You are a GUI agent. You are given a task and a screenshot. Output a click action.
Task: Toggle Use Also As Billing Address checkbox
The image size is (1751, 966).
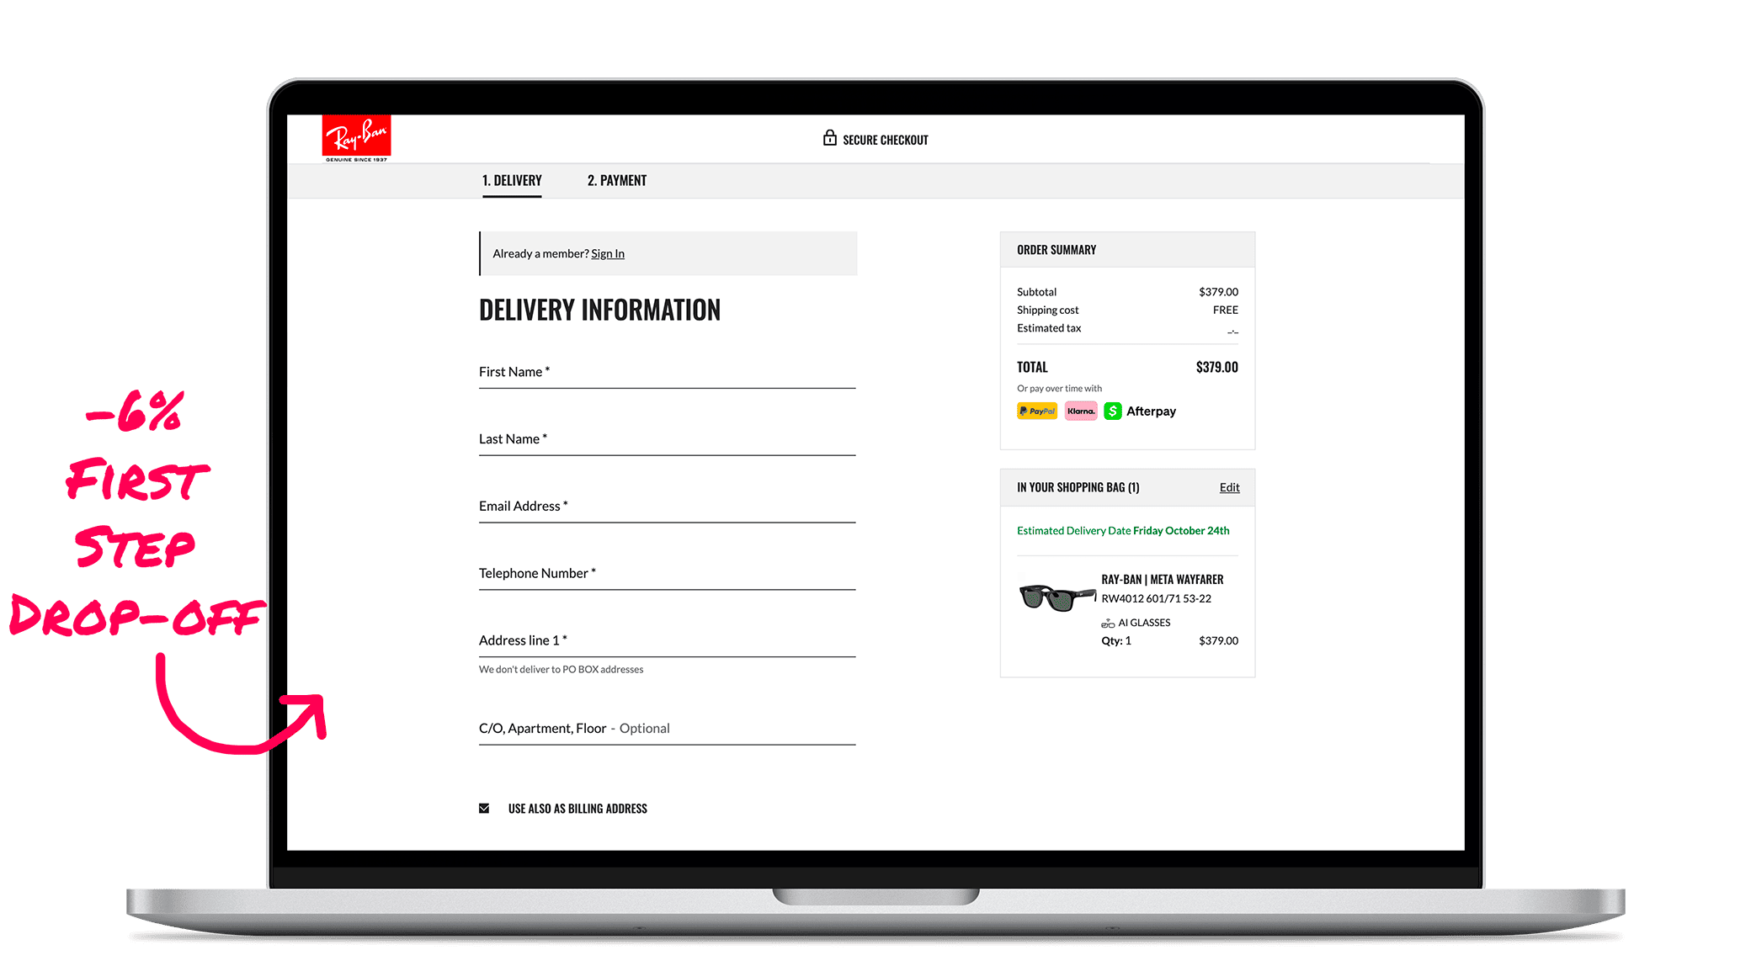(484, 809)
